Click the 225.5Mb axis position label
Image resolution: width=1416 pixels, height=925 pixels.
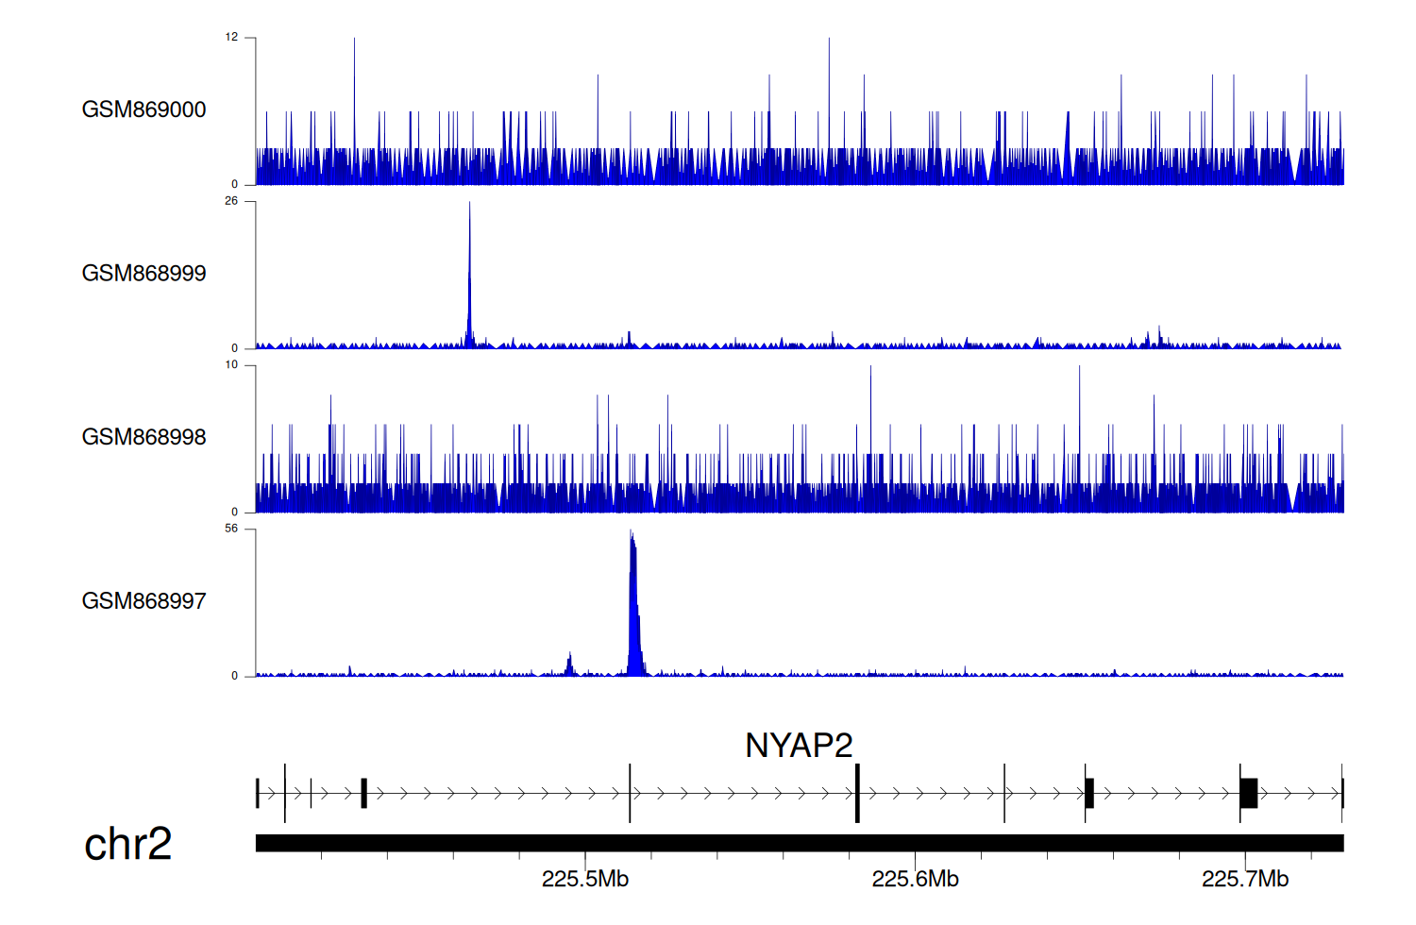pos(584,880)
